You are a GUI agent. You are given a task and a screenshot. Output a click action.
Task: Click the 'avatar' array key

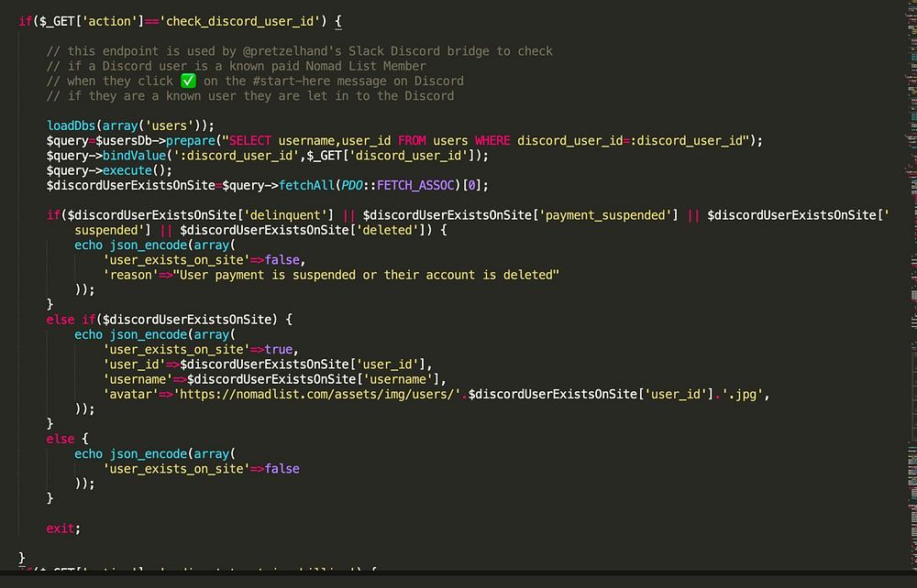click(x=130, y=394)
